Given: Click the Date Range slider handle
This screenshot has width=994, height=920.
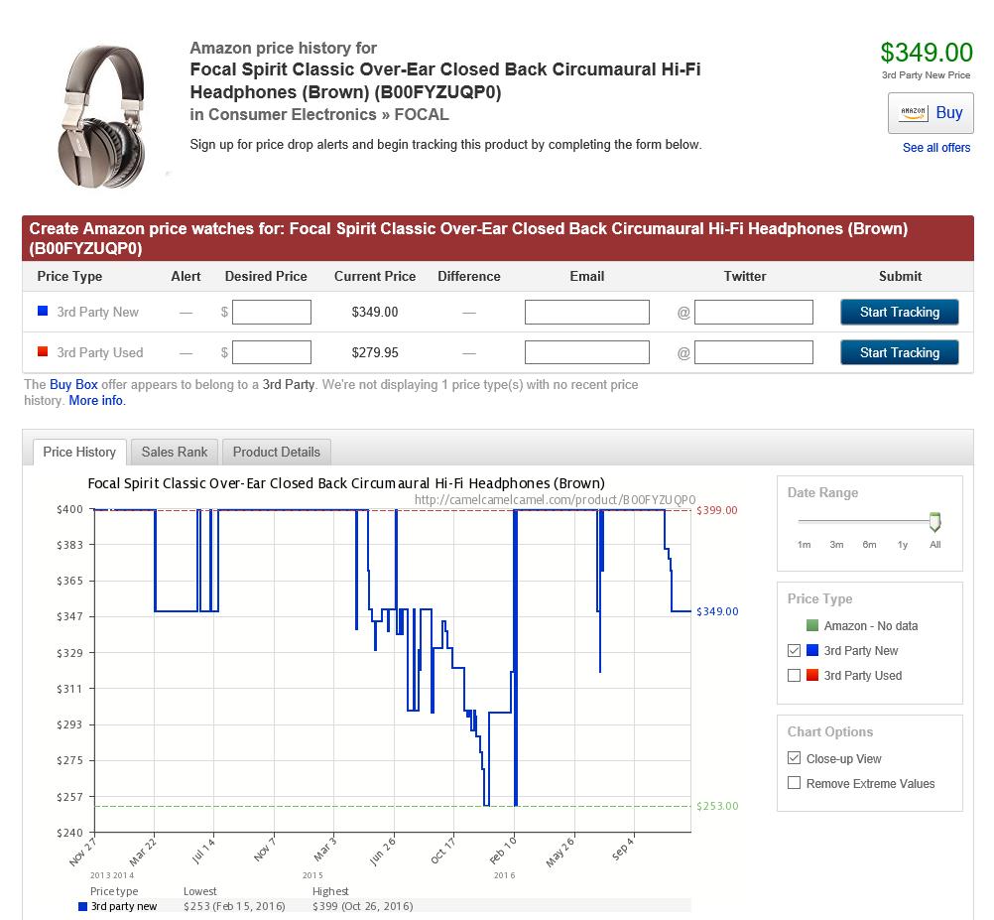Looking at the screenshot, I should (x=934, y=522).
